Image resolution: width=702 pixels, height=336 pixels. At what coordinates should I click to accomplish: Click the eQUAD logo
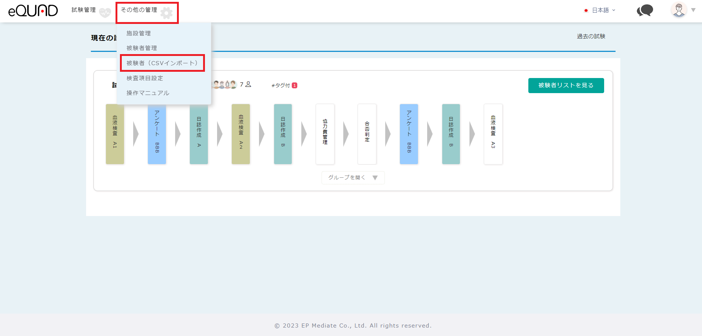[33, 11]
